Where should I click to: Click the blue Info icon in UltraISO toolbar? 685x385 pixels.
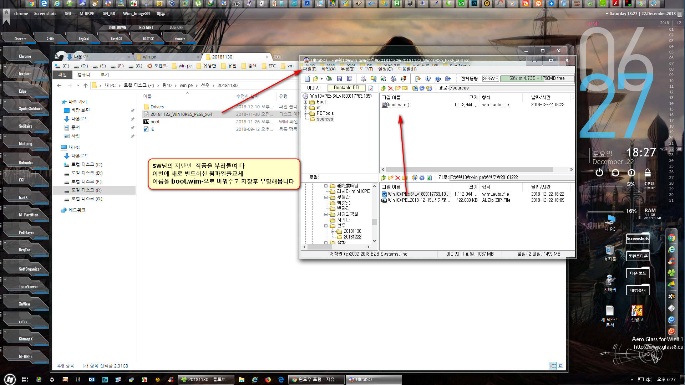coord(428,78)
